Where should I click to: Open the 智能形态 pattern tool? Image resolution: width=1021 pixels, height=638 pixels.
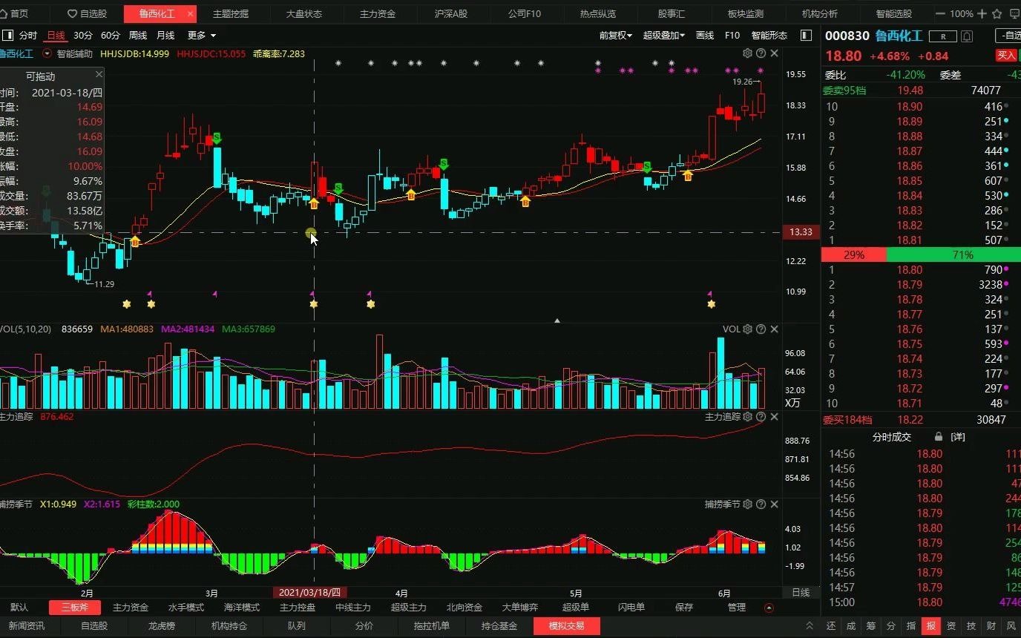coord(769,35)
